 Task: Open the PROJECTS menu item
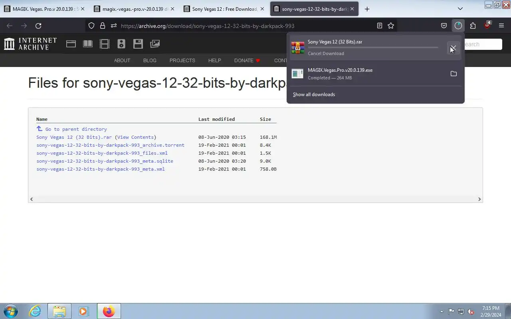coord(182,61)
